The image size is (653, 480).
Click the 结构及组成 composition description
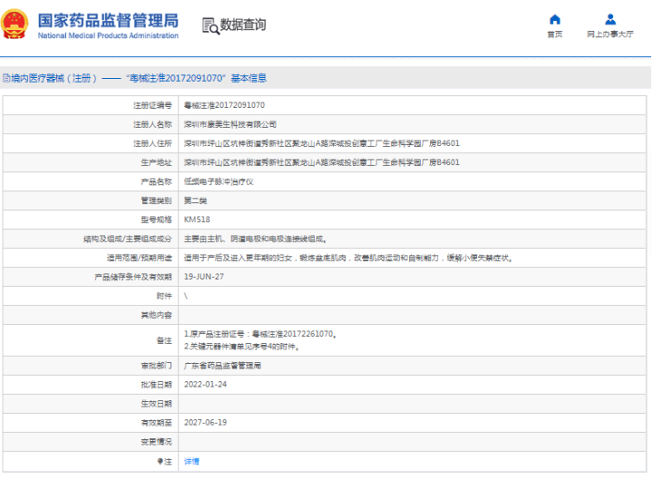tap(255, 239)
